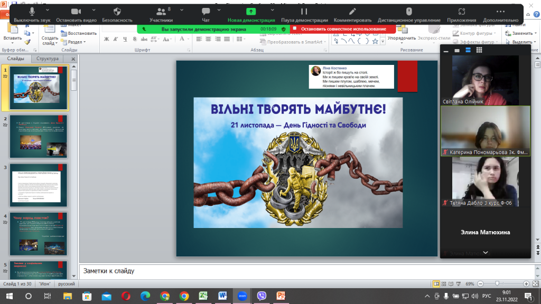Show more participants below Элина Матюхина

[486, 253]
